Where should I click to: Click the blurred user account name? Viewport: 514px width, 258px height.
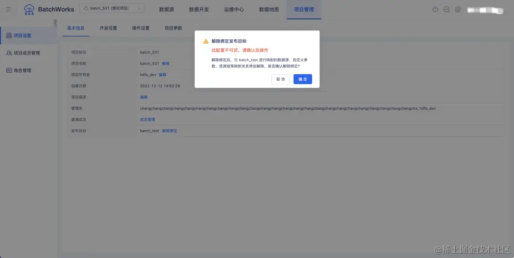pos(485,10)
